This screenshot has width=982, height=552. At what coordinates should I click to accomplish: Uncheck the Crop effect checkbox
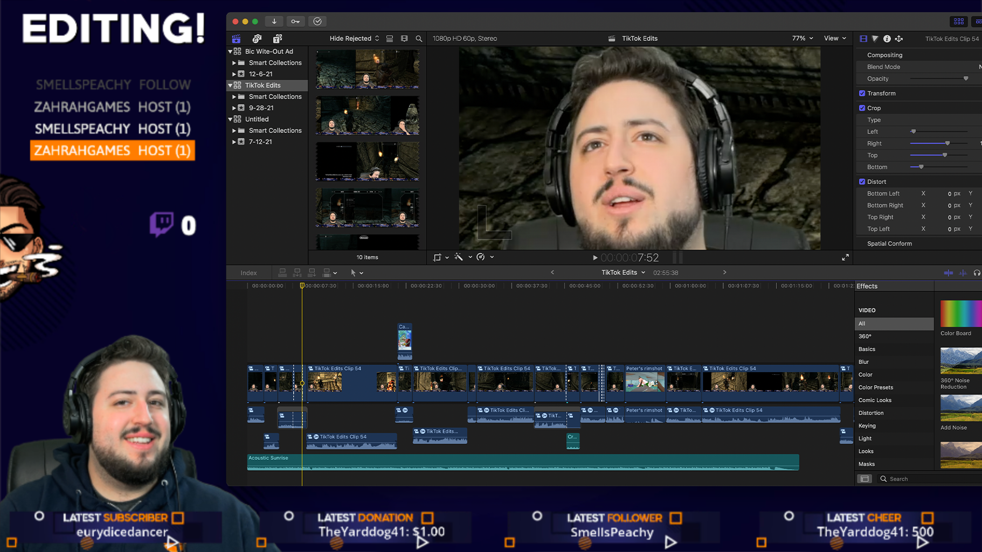862,108
